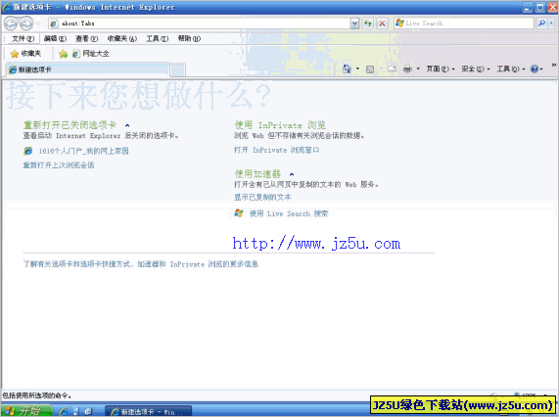Click inside the Live Search box
This screenshot has width=559, height=417.
(x=463, y=23)
